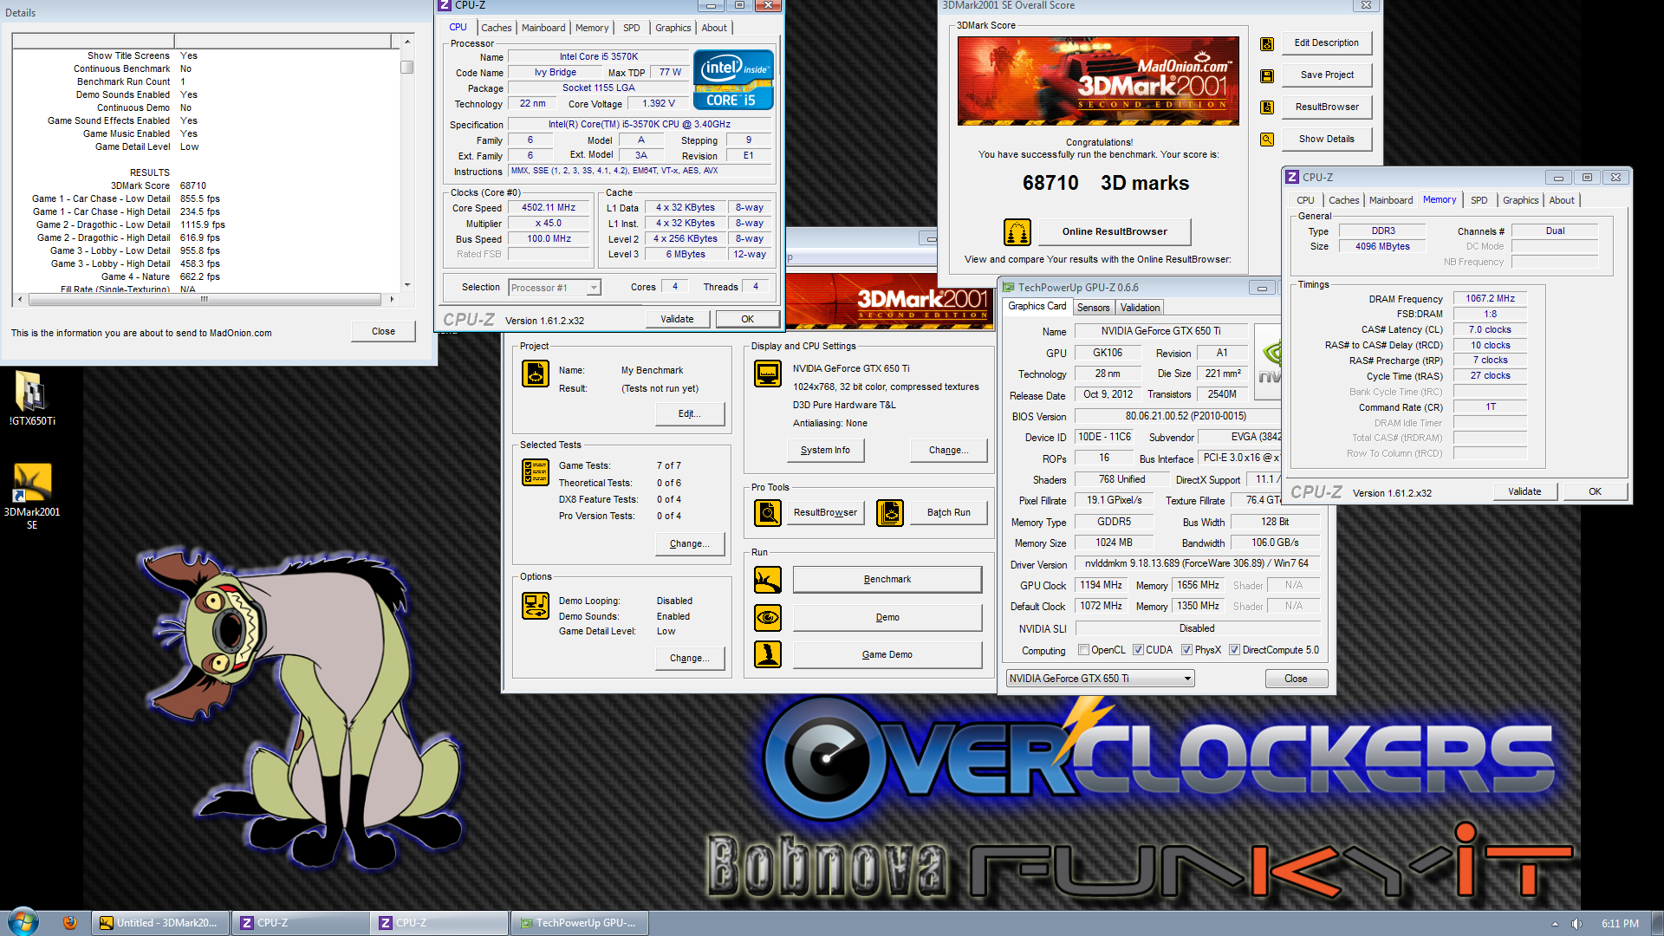Click the volume speaker icon in system tray

[x=1576, y=924]
